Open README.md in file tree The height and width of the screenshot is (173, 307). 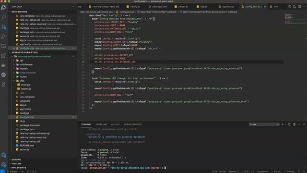[x=26, y=145]
